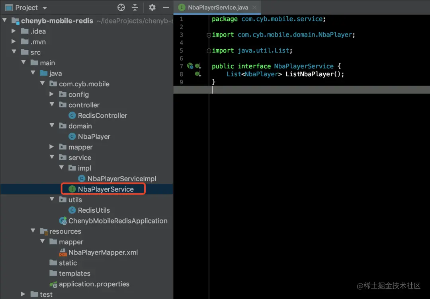
Task: Click the Spring bean gutter icon on line 7
Action: (x=190, y=66)
